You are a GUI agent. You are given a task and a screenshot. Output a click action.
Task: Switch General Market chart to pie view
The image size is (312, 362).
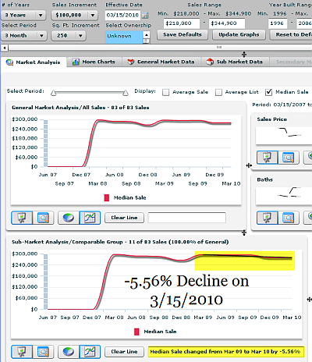(x=69, y=218)
